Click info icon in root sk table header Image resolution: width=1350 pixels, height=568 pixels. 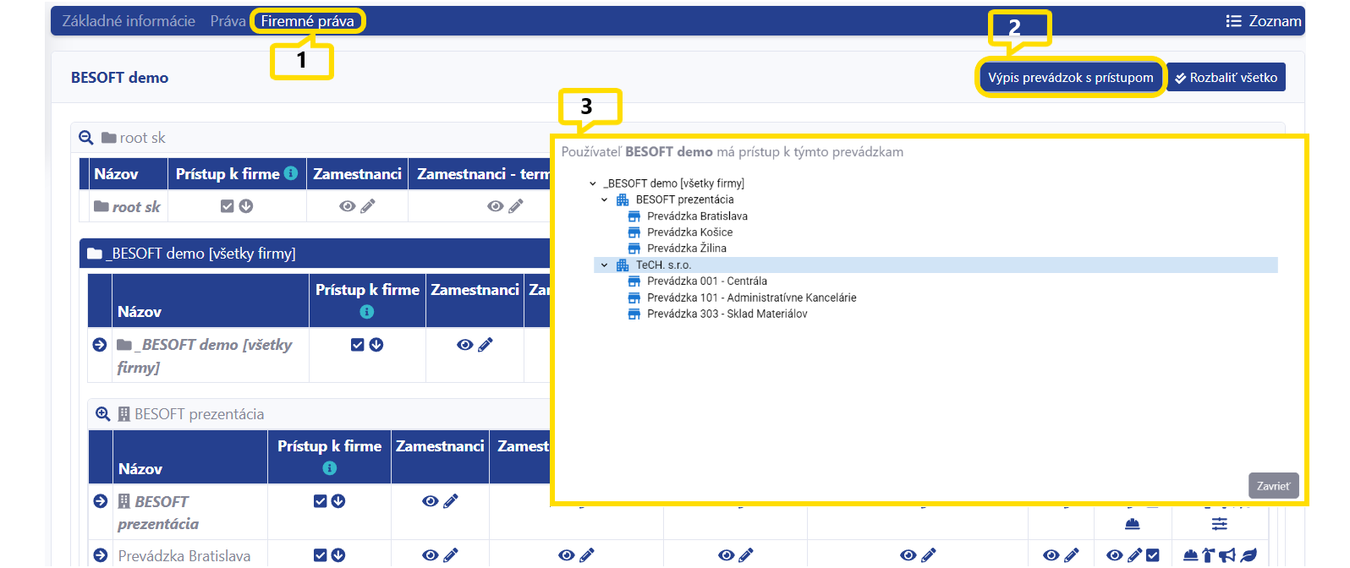(x=291, y=173)
